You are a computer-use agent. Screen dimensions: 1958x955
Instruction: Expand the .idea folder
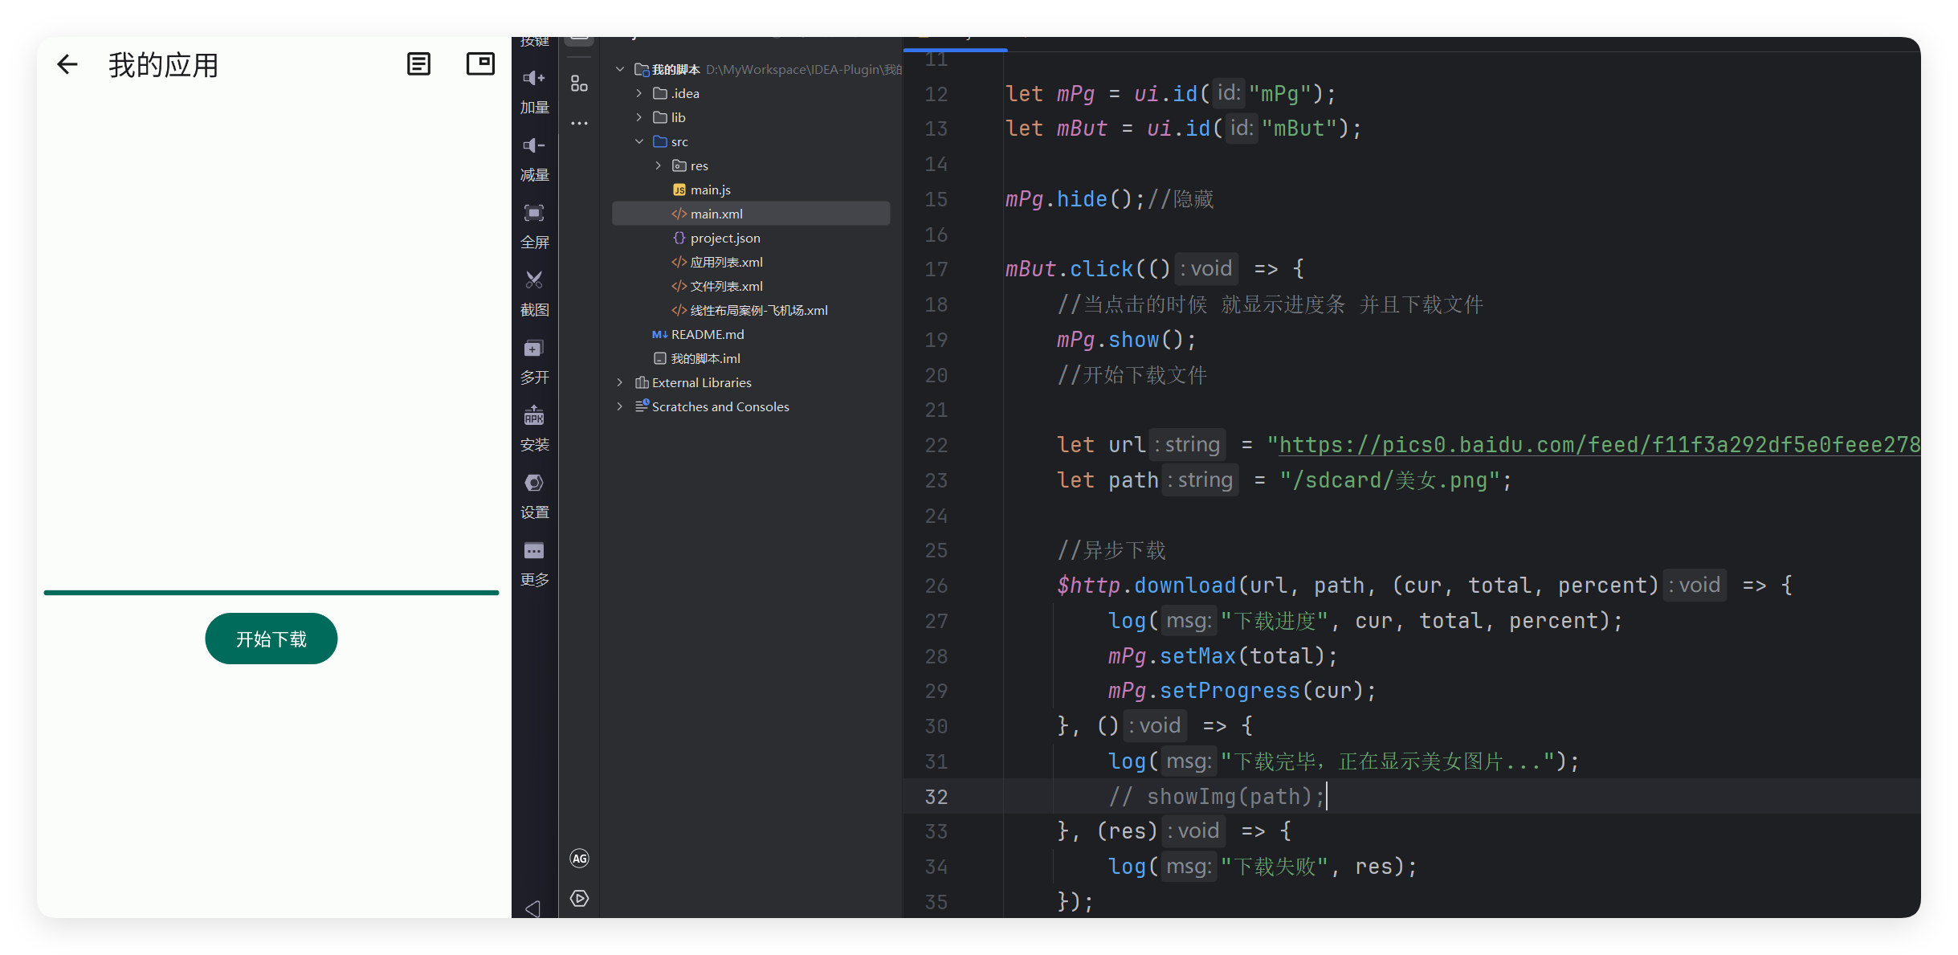(639, 93)
